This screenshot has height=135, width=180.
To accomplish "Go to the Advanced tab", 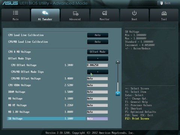I will (x=75, y=15).
